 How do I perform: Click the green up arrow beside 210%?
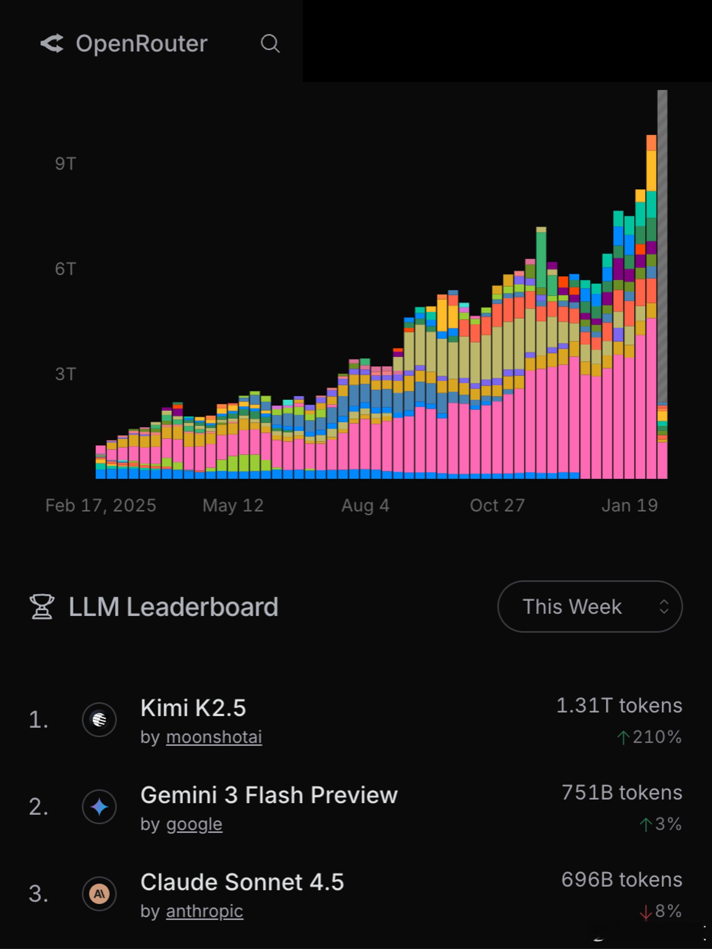[623, 737]
